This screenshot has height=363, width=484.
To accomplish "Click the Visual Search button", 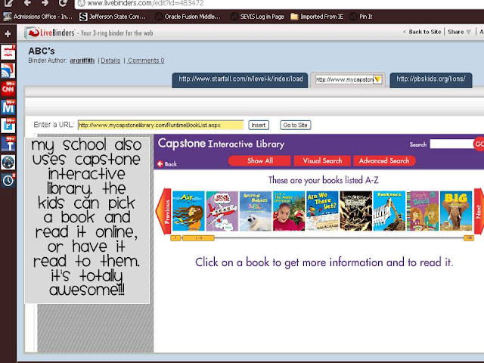I will point(322,160).
